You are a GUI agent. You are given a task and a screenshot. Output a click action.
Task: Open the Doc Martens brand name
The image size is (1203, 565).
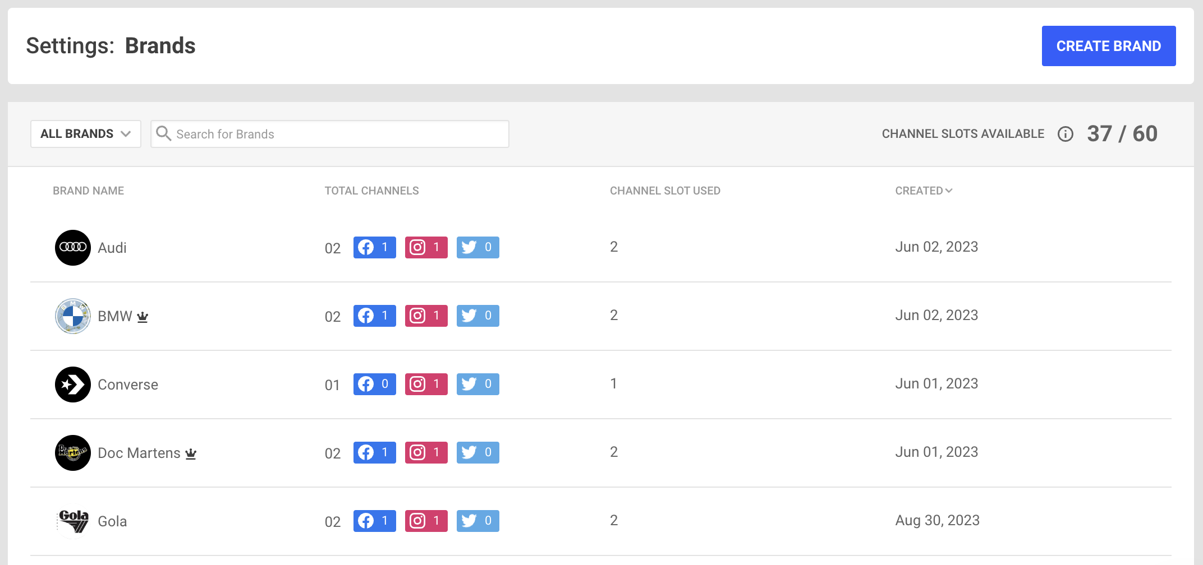click(x=139, y=453)
